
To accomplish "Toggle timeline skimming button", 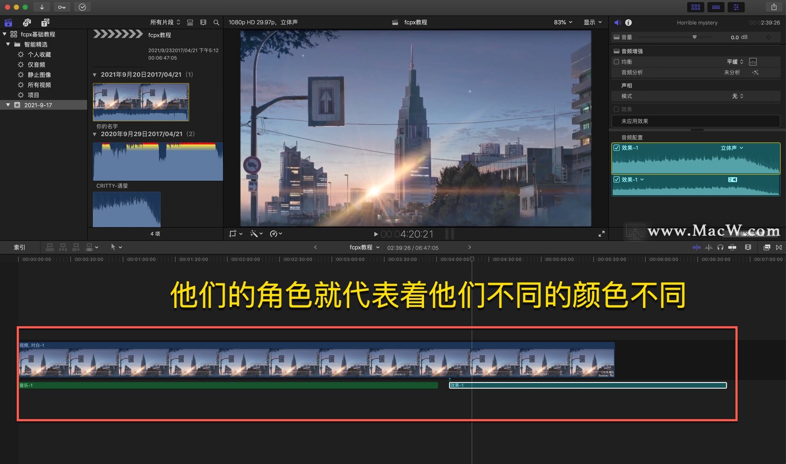I will [x=696, y=247].
